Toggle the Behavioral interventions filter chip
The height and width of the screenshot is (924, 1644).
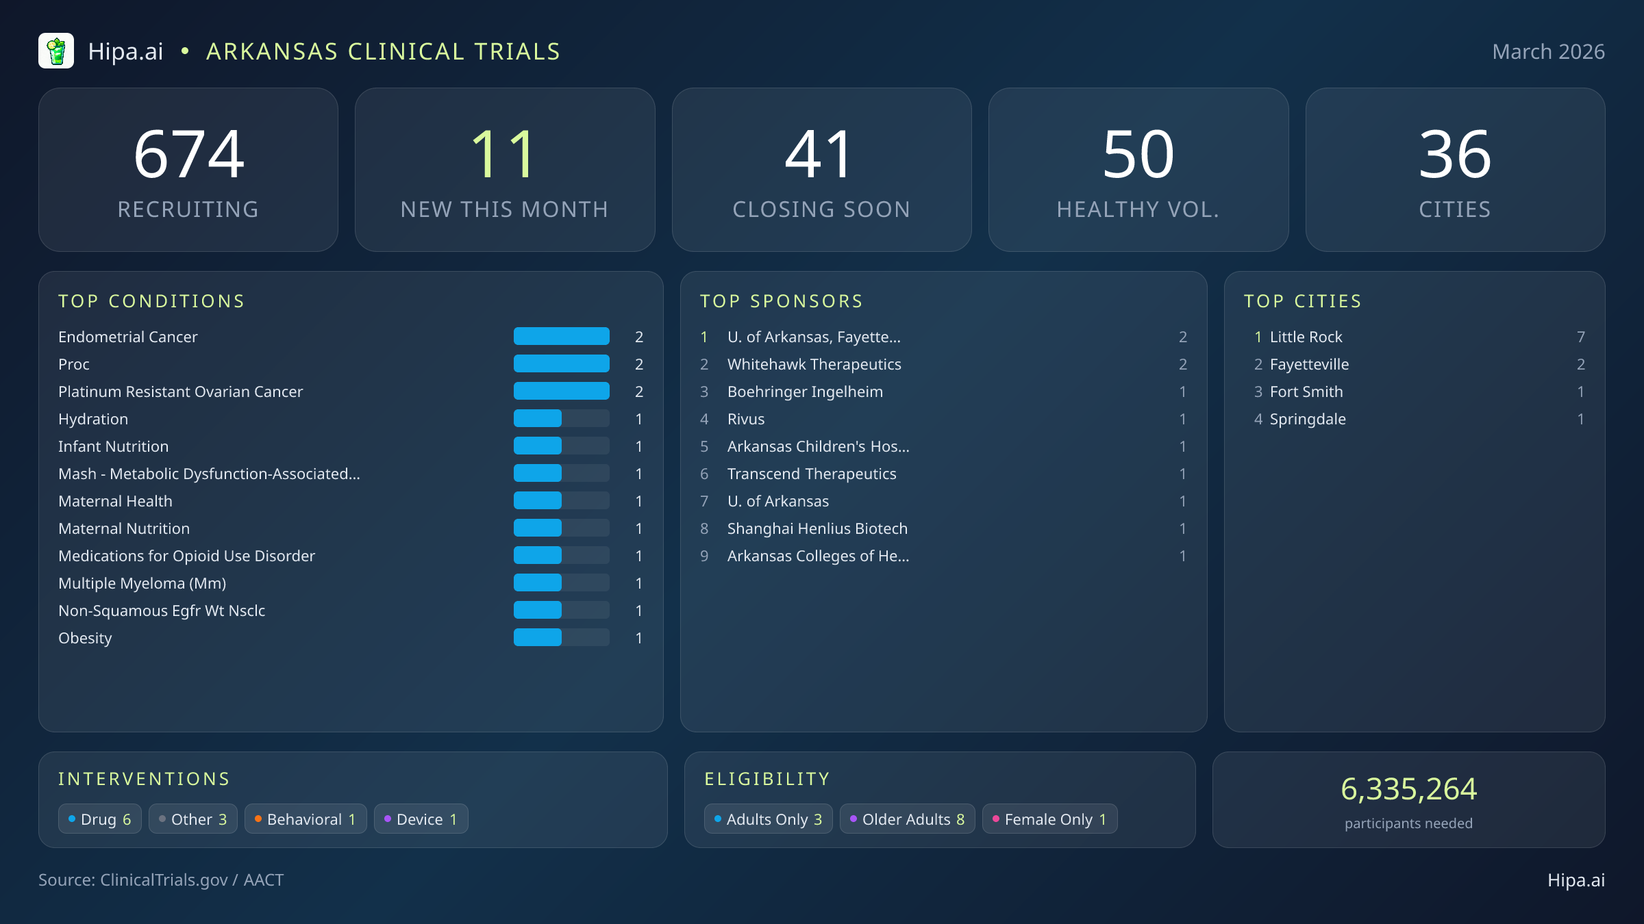[x=305, y=819]
